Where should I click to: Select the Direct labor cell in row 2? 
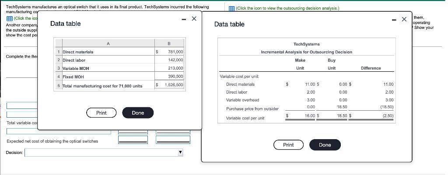tap(108, 60)
